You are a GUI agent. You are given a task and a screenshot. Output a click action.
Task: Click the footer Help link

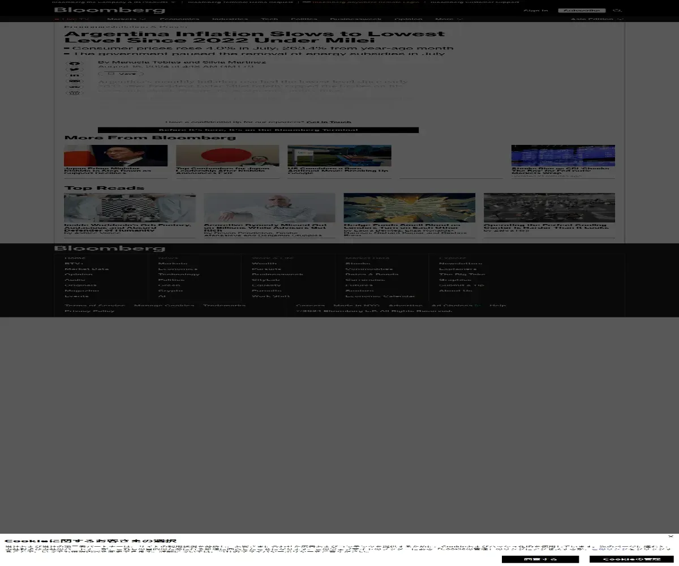pos(498,306)
